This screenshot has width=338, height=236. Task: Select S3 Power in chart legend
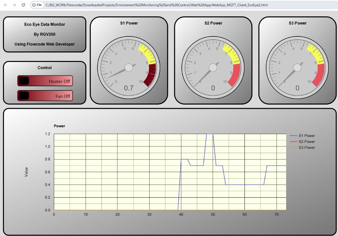[306, 147]
